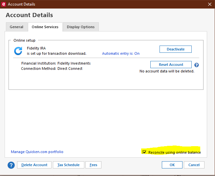Viewport: 215px width, 176px height.
Task: Open Manage Quicken.com portfolio link
Action: pos(37,152)
